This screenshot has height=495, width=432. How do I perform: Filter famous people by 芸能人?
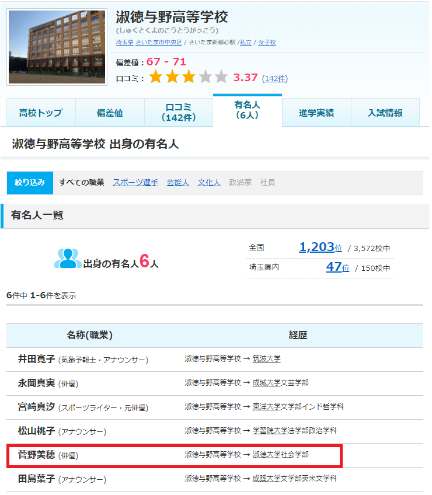click(x=177, y=182)
